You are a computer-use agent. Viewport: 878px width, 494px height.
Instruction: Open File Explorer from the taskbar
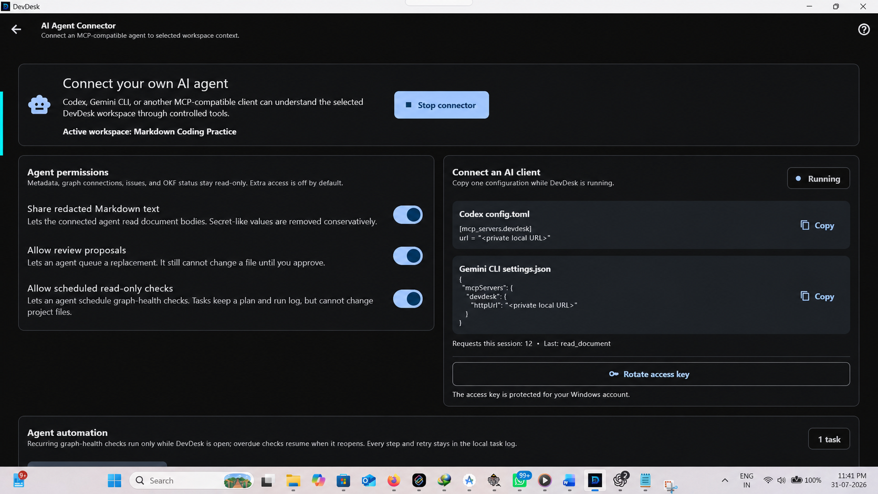click(x=293, y=480)
